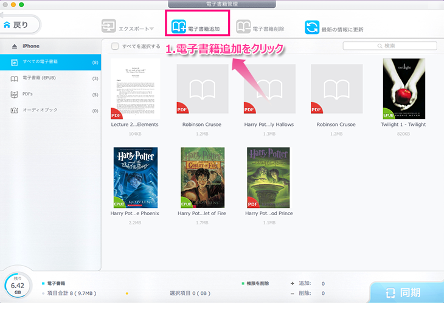Click the 同期 sync button
Image resolution: width=444 pixels, height=310 pixels.
[407, 292]
